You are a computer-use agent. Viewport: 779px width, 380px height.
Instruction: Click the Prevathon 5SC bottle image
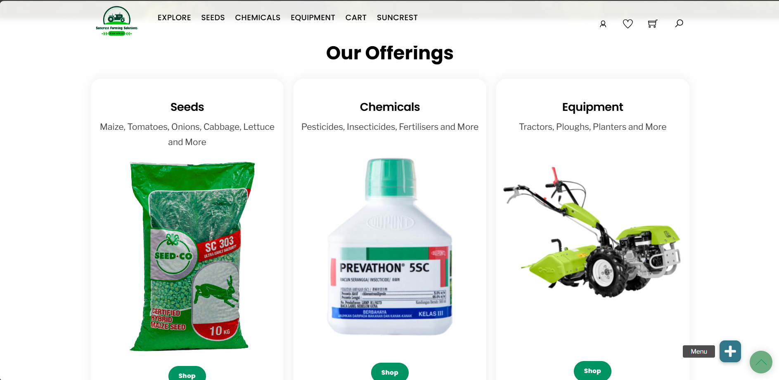(390, 246)
